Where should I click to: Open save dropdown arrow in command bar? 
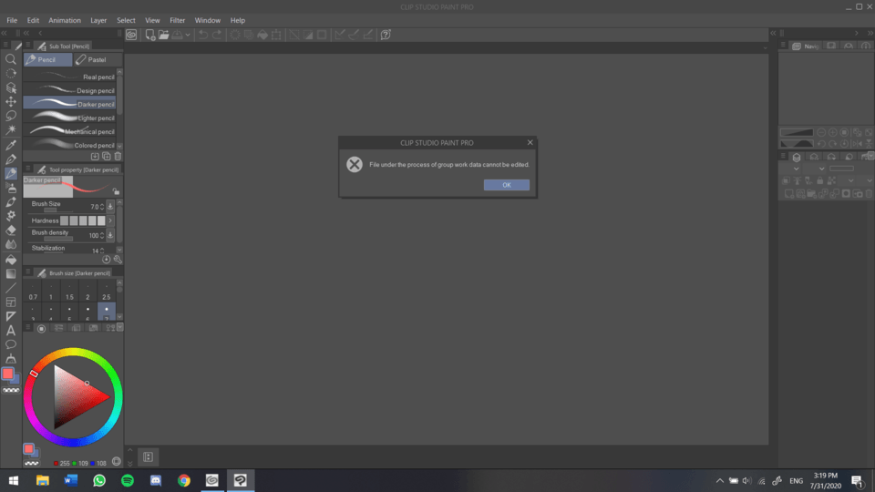(x=188, y=35)
